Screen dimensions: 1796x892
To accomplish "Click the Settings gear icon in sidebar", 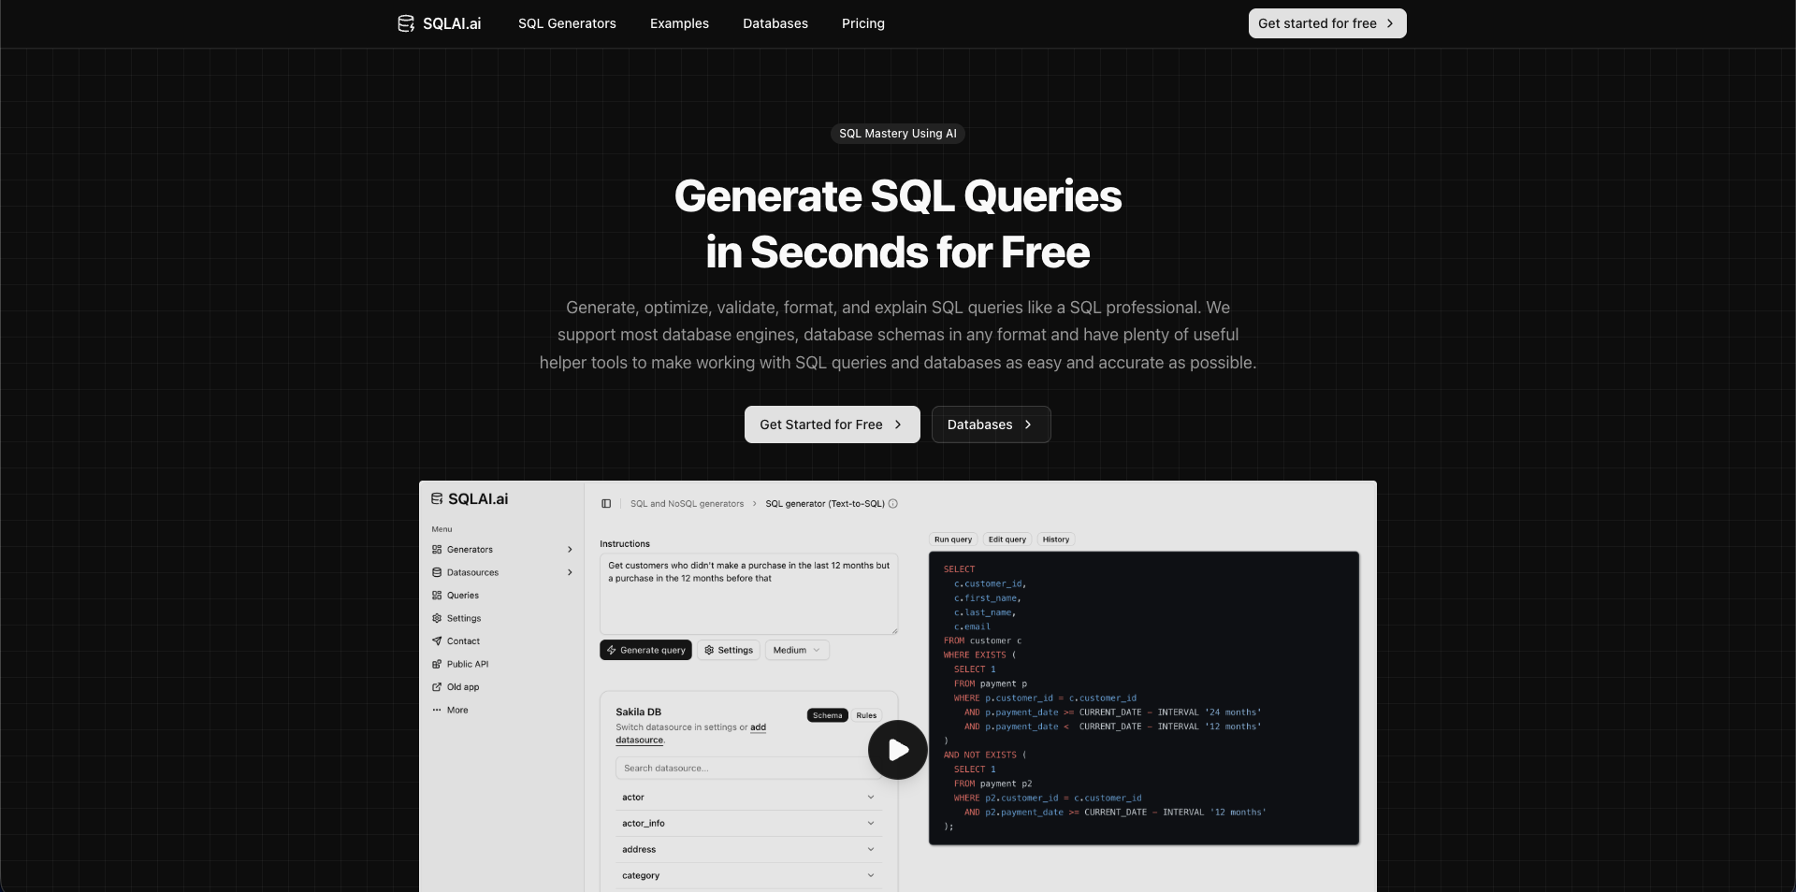I will (x=437, y=618).
